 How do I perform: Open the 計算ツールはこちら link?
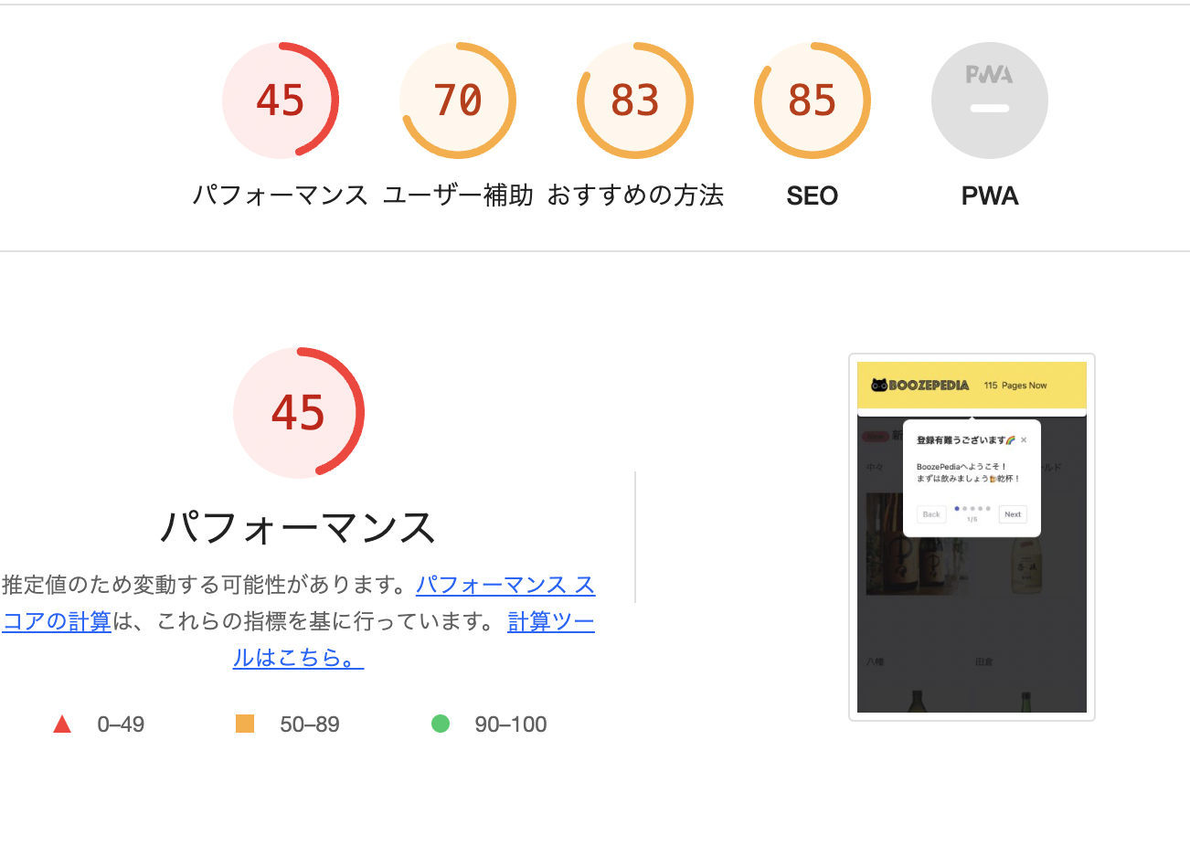pyautogui.click(x=550, y=621)
